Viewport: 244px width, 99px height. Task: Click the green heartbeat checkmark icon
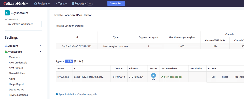click(x=162, y=77)
